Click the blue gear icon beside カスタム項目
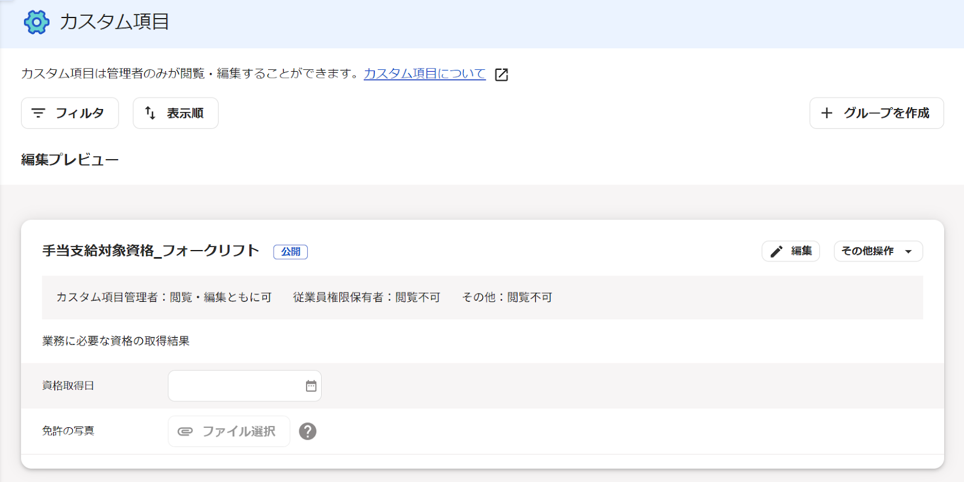The width and height of the screenshot is (964, 482). tap(36, 22)
